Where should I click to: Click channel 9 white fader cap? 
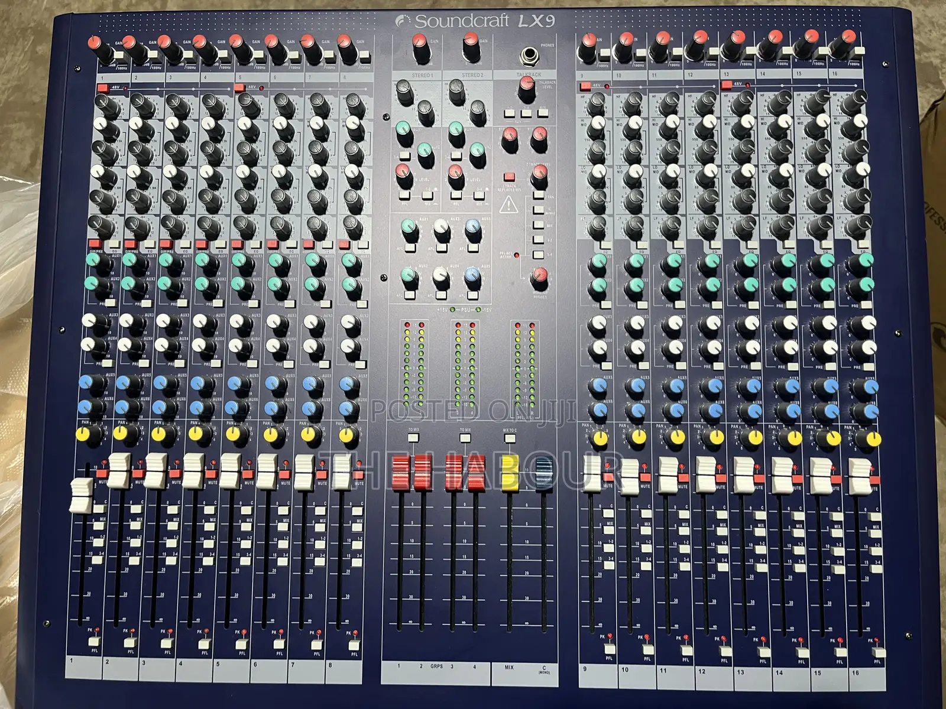[x=592, y=473]
